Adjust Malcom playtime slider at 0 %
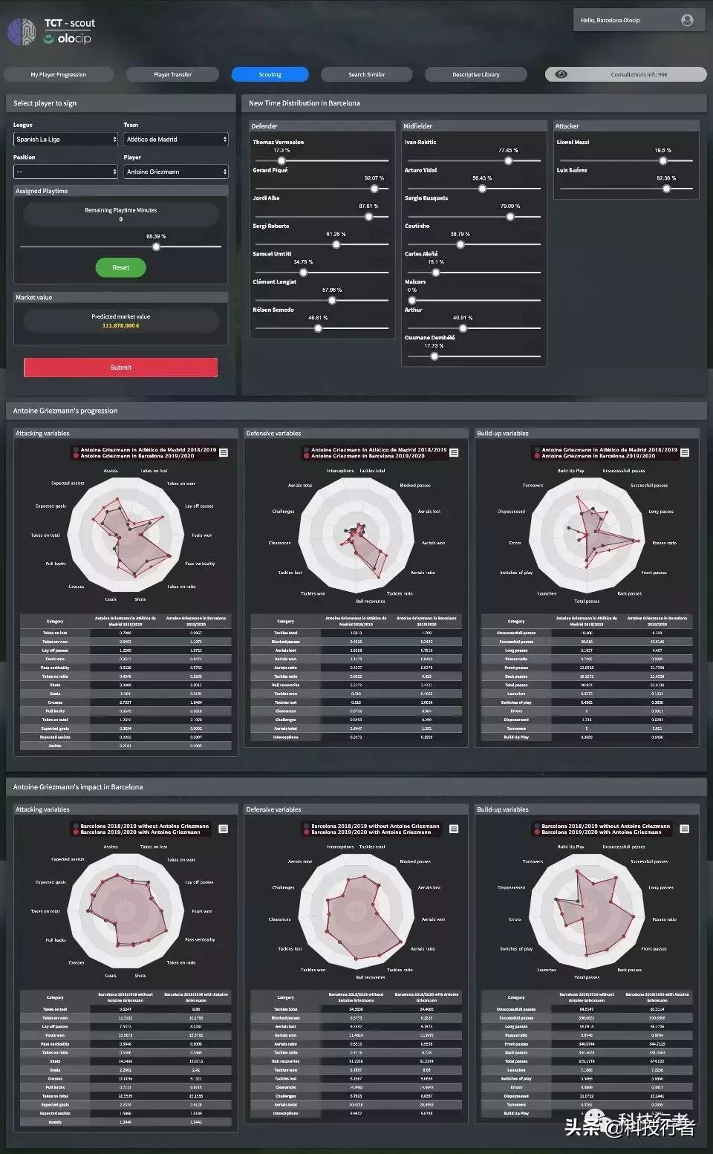 point(412,301)
